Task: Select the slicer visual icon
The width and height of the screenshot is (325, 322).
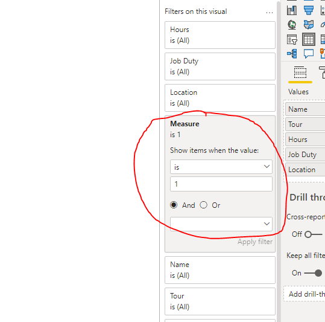Action: (292, 39)
